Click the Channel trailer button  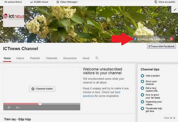click(x=42, y=89)
